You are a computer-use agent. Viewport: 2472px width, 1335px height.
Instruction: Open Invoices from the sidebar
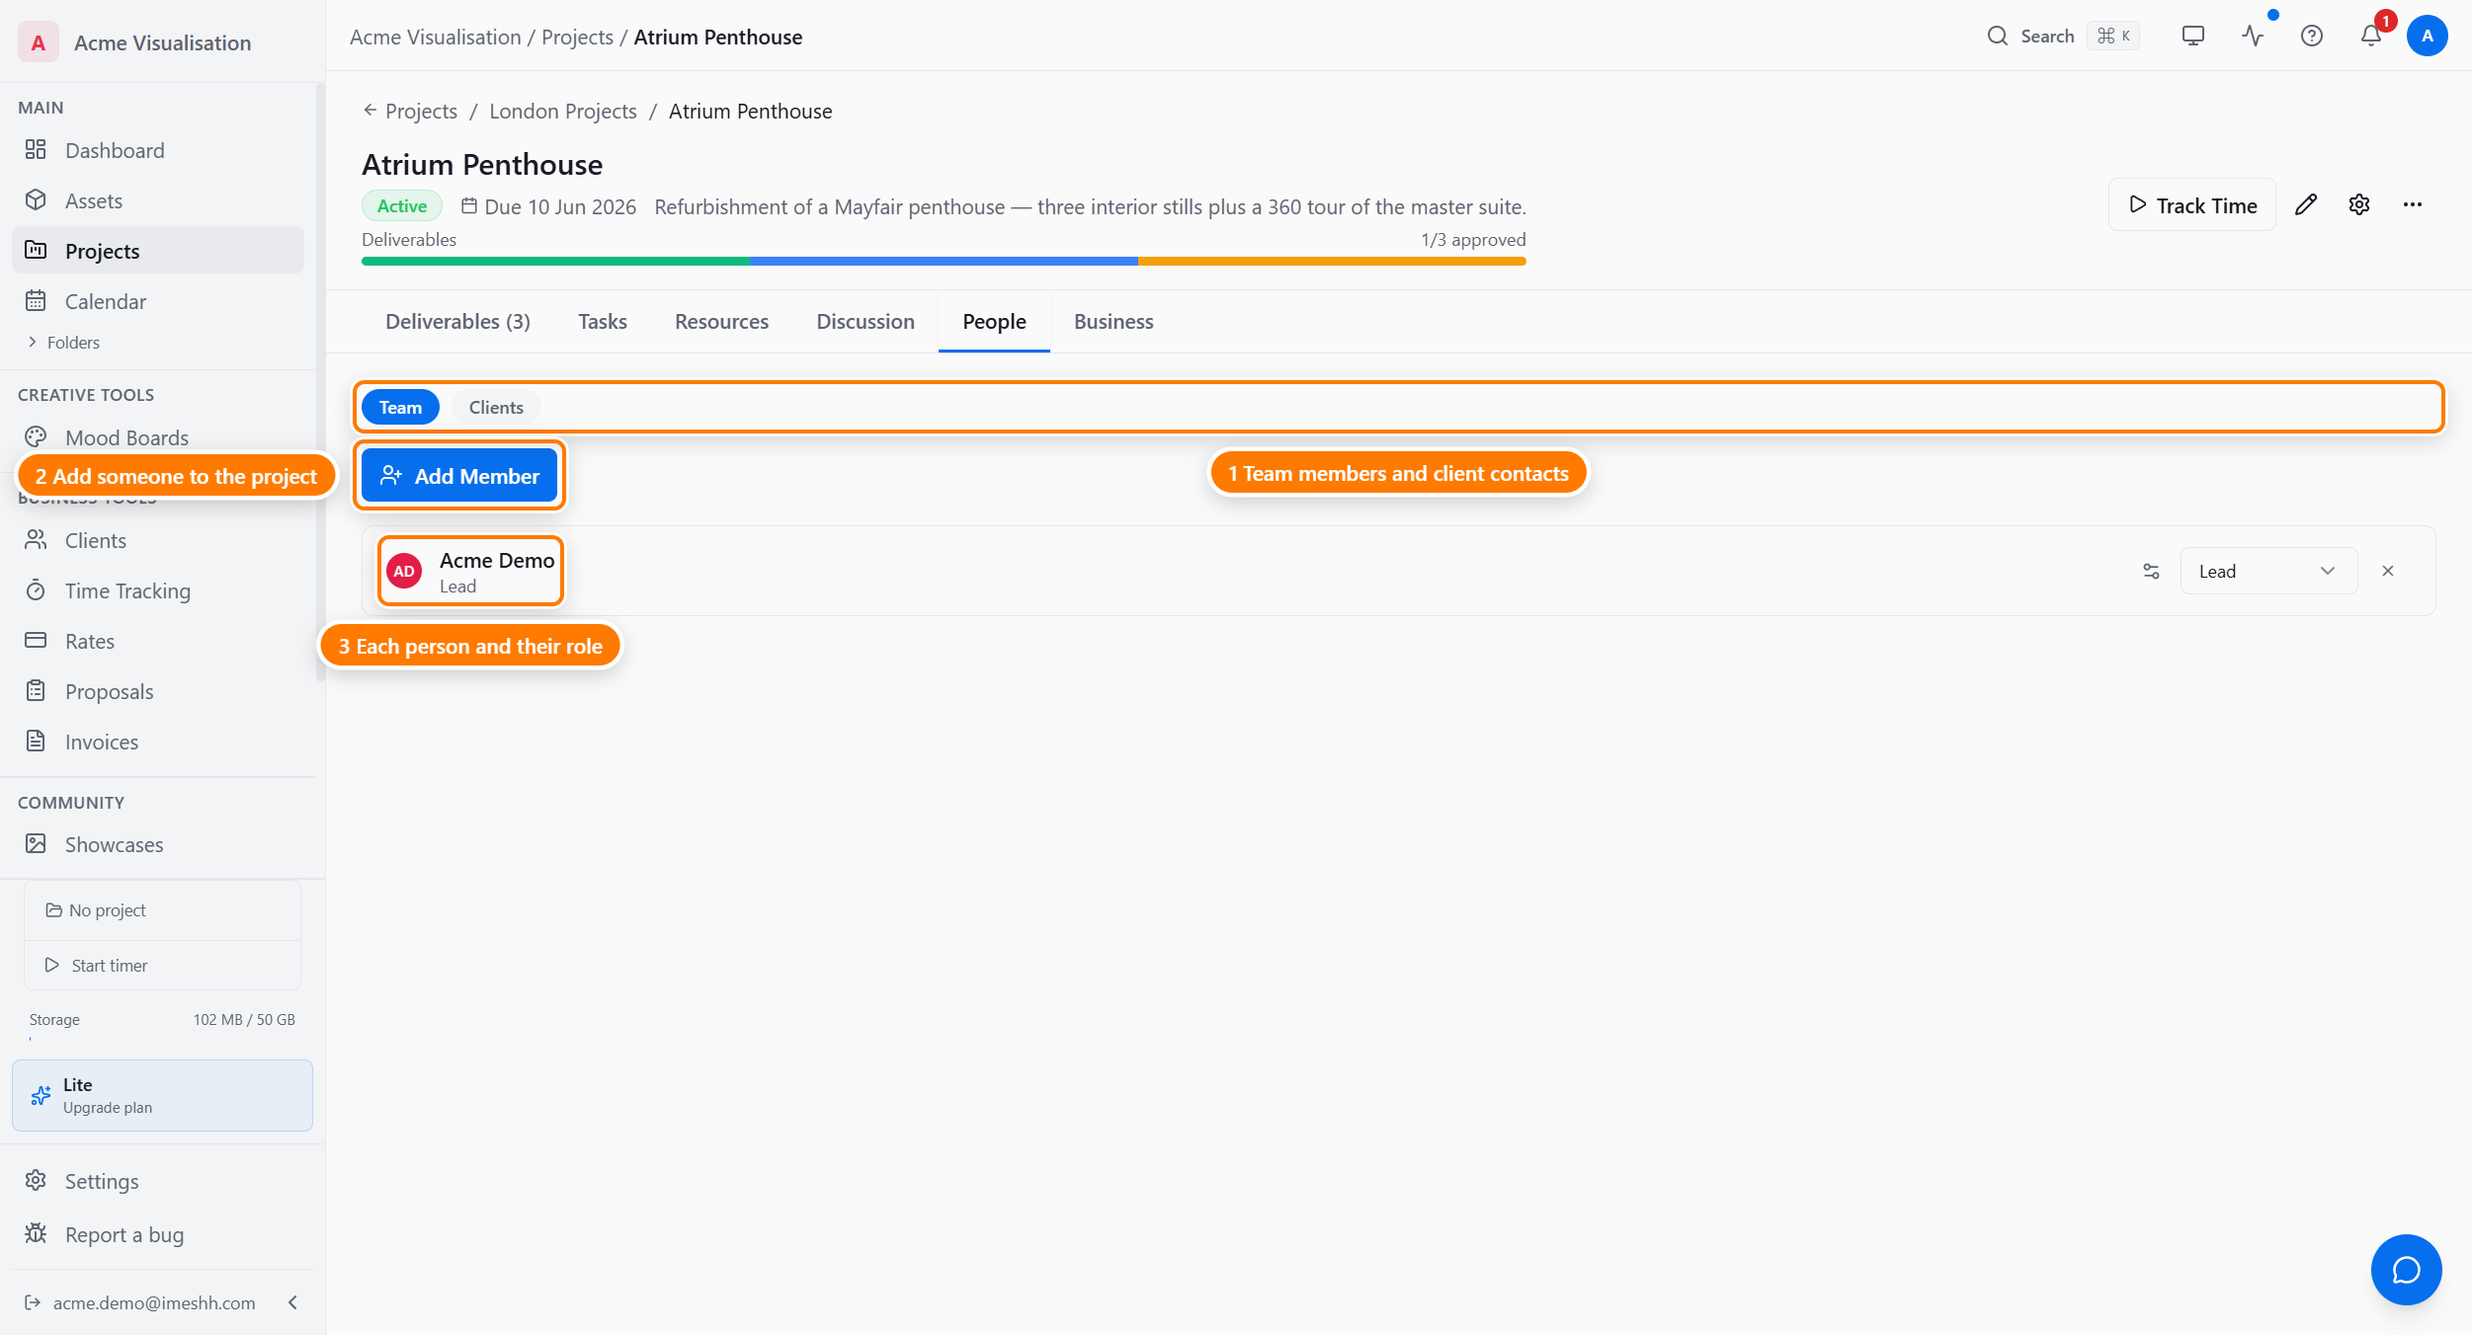[158, 742]
